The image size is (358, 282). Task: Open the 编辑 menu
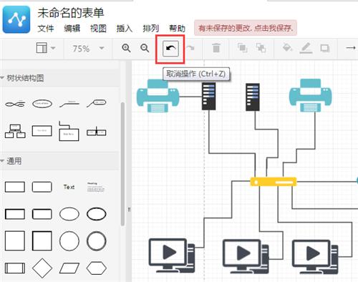(x=72, y=29)
